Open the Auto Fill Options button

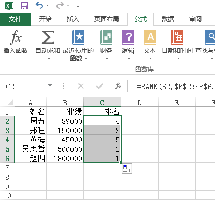click(127, 168)
